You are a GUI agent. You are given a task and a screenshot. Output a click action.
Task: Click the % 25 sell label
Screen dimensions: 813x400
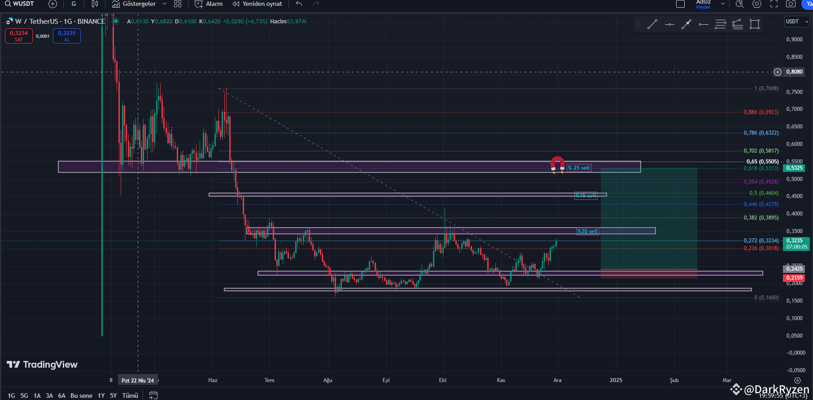pyautogui.click(x=579, y=168)
